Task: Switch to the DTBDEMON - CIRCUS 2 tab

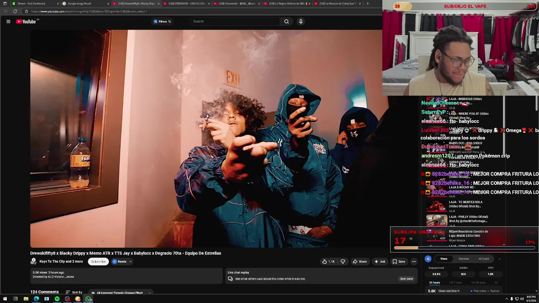Action: pos(187,3)
